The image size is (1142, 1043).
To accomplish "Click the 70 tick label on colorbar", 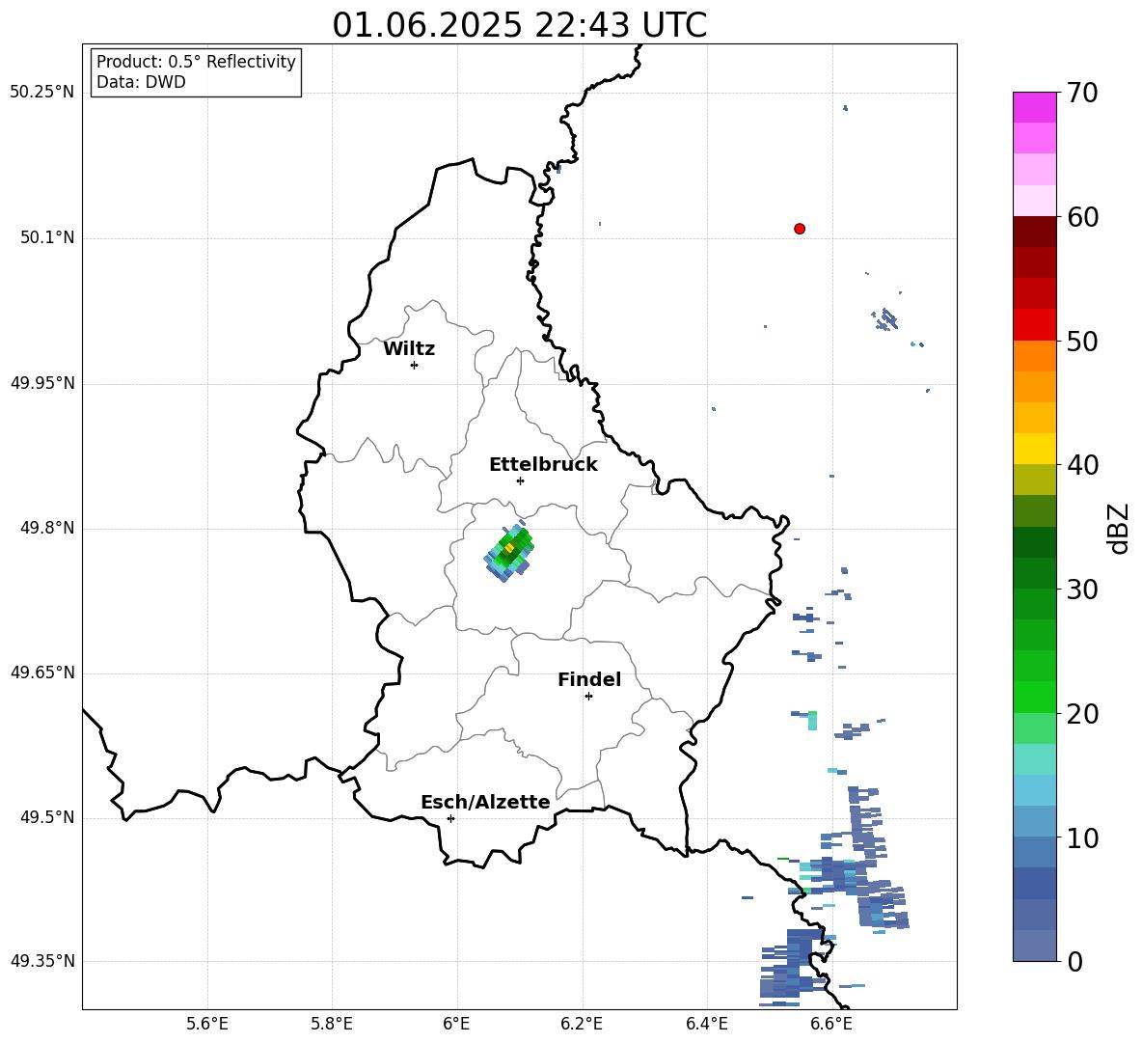I will (1082, 93).
